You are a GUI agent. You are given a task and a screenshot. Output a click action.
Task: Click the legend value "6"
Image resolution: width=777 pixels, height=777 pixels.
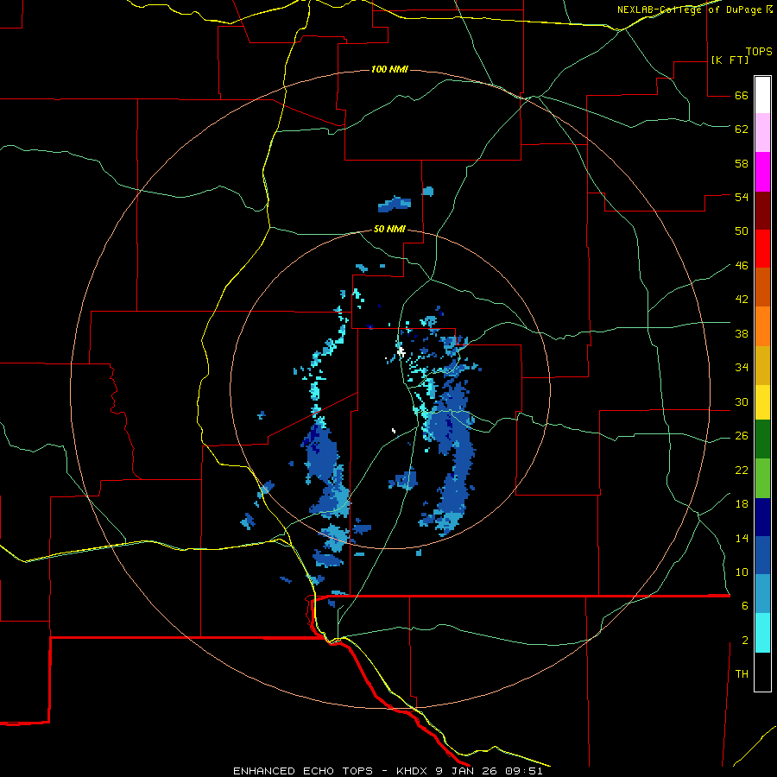click(x=745, y=606)
